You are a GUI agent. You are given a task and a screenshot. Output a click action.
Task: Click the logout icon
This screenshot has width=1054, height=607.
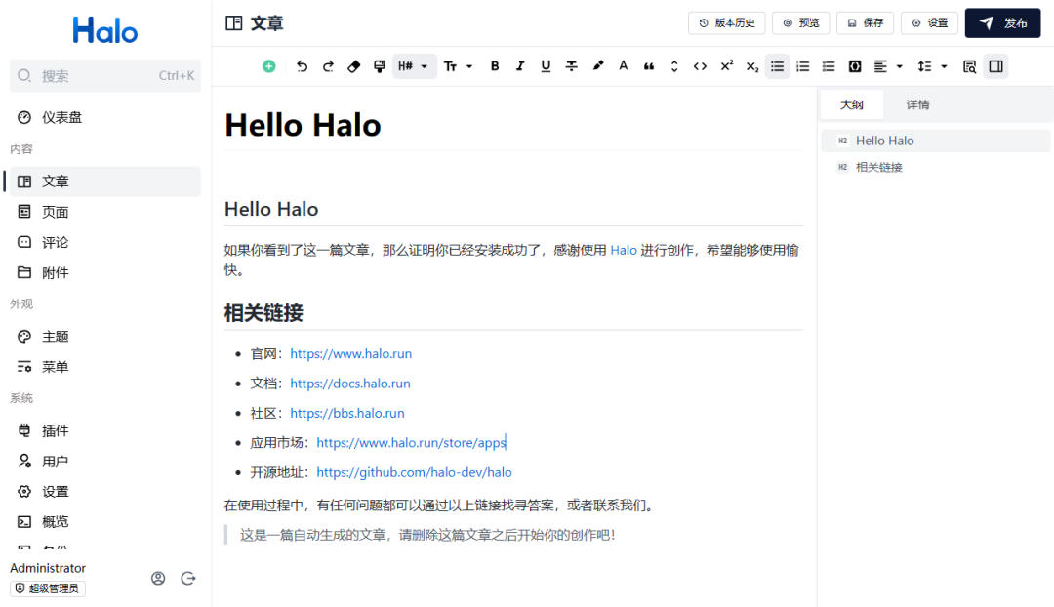click(x=188, y=578)
